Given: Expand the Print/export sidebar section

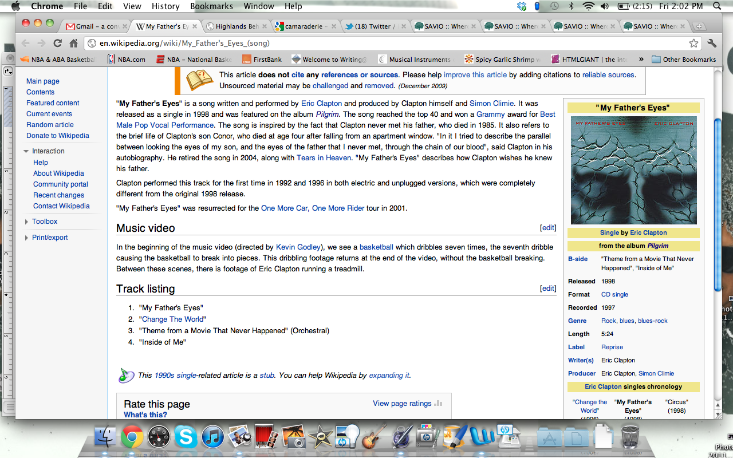Looking at the screenshot, I should tap(26, 238).
